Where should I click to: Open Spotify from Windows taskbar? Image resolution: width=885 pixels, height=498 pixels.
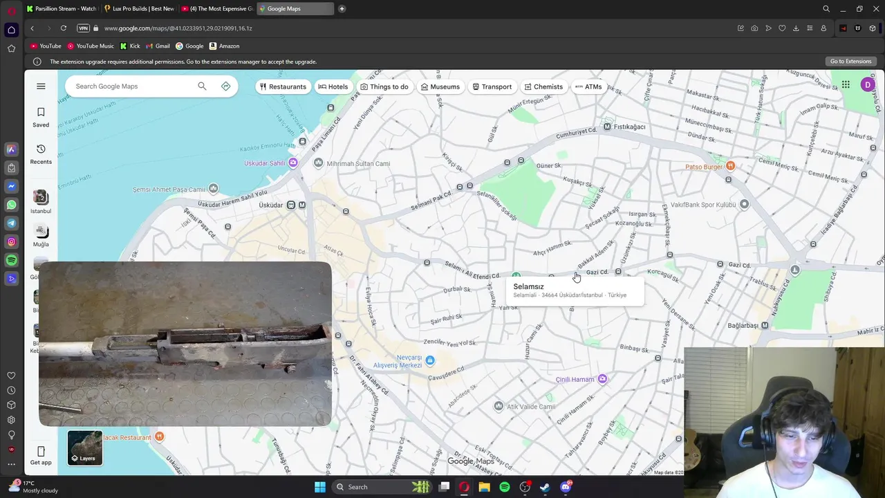coord(505,487)
